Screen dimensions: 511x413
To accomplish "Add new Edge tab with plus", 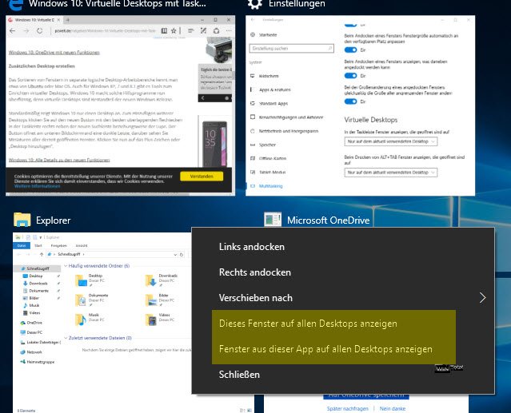I will (68, 20).
